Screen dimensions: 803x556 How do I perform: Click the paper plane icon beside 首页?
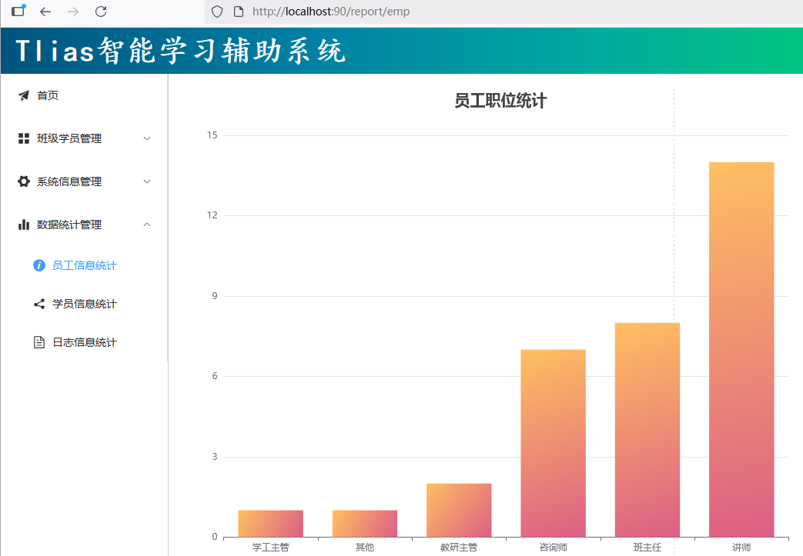[x=24, y=95]
